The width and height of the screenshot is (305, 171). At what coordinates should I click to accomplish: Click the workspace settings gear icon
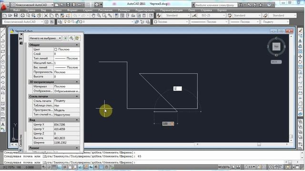tap(47, 22)
